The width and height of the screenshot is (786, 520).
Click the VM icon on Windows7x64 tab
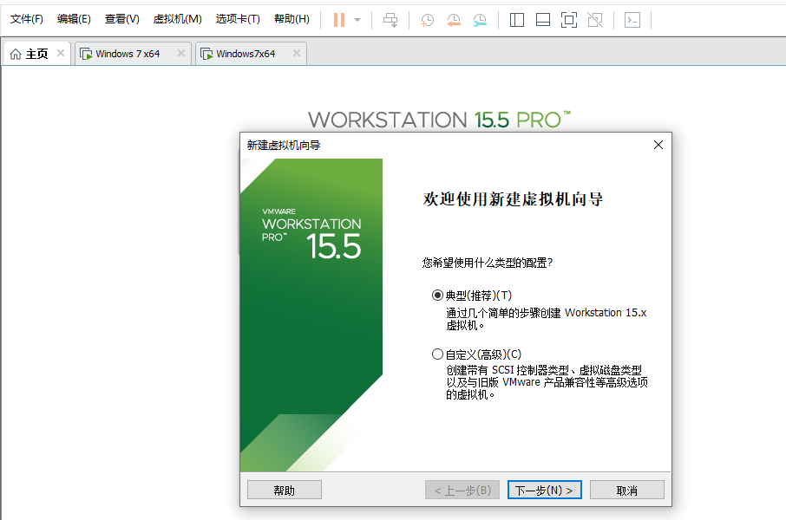[206, 54]
